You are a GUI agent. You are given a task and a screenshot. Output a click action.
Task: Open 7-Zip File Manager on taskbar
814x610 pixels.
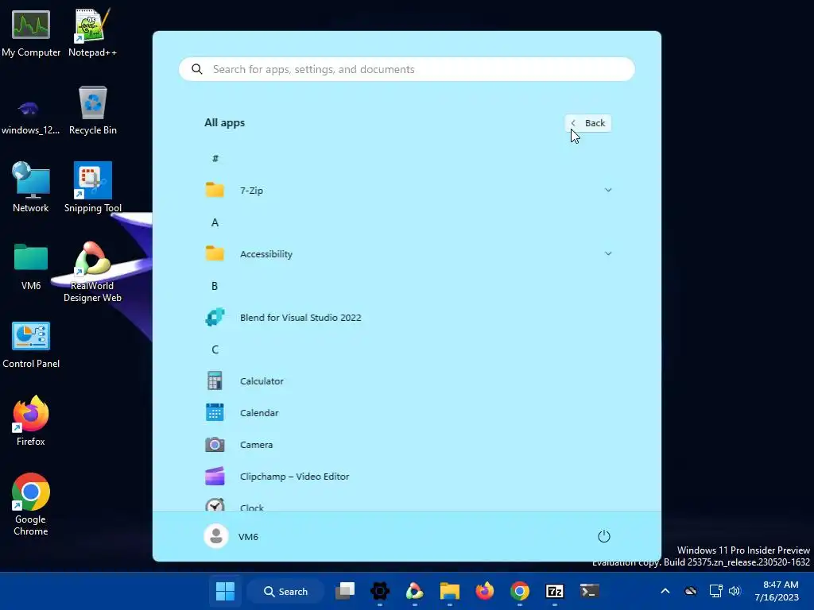click(x=554, y=591)
